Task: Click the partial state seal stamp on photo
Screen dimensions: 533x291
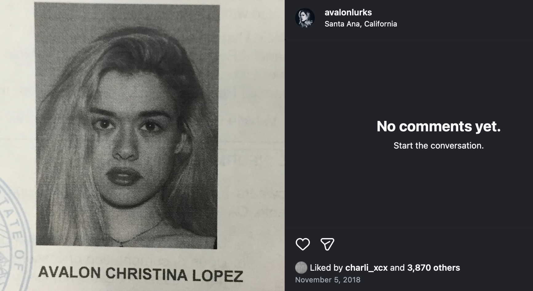Action: coord(14,234)
